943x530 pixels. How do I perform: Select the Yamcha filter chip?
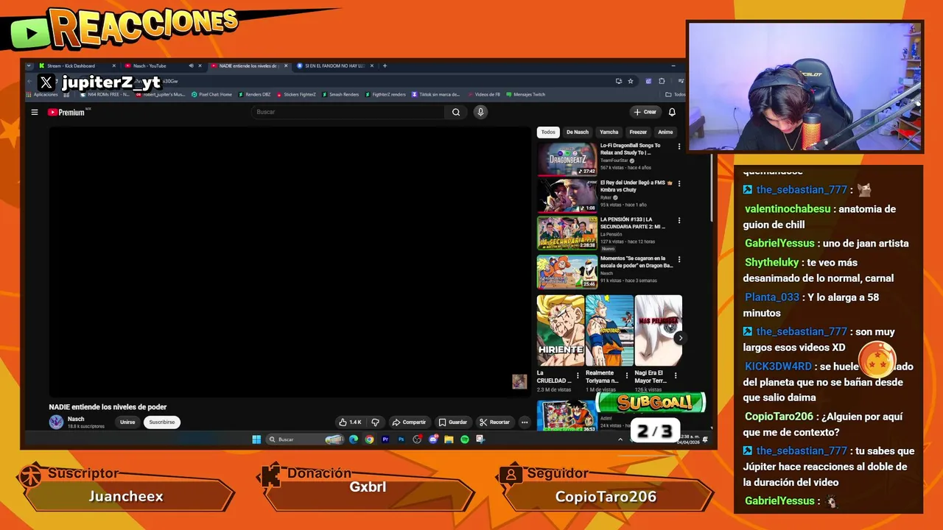pos(609,132)
